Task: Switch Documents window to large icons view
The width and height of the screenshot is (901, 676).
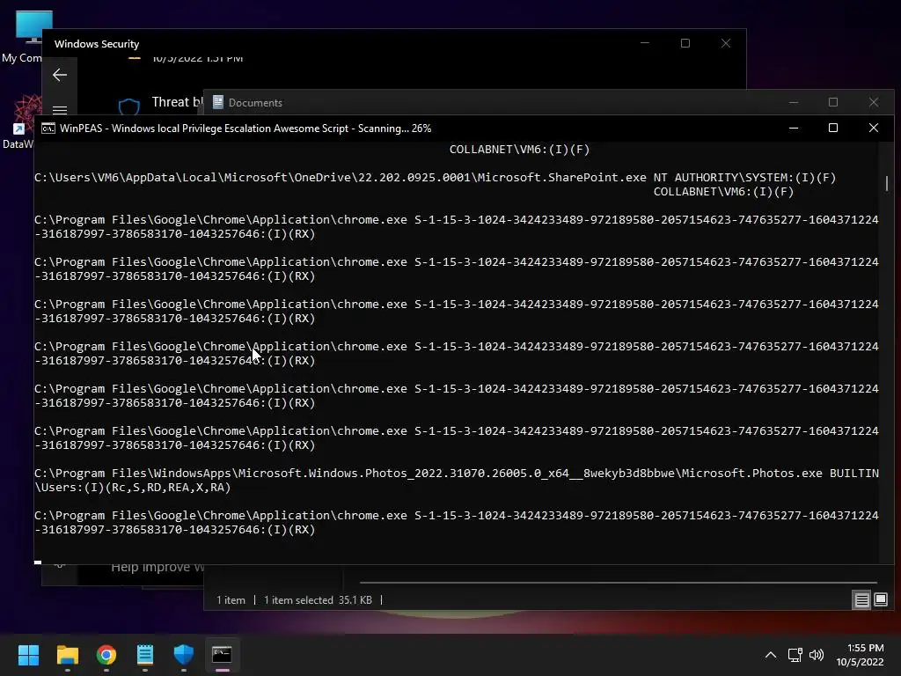Action: (880, 600)
